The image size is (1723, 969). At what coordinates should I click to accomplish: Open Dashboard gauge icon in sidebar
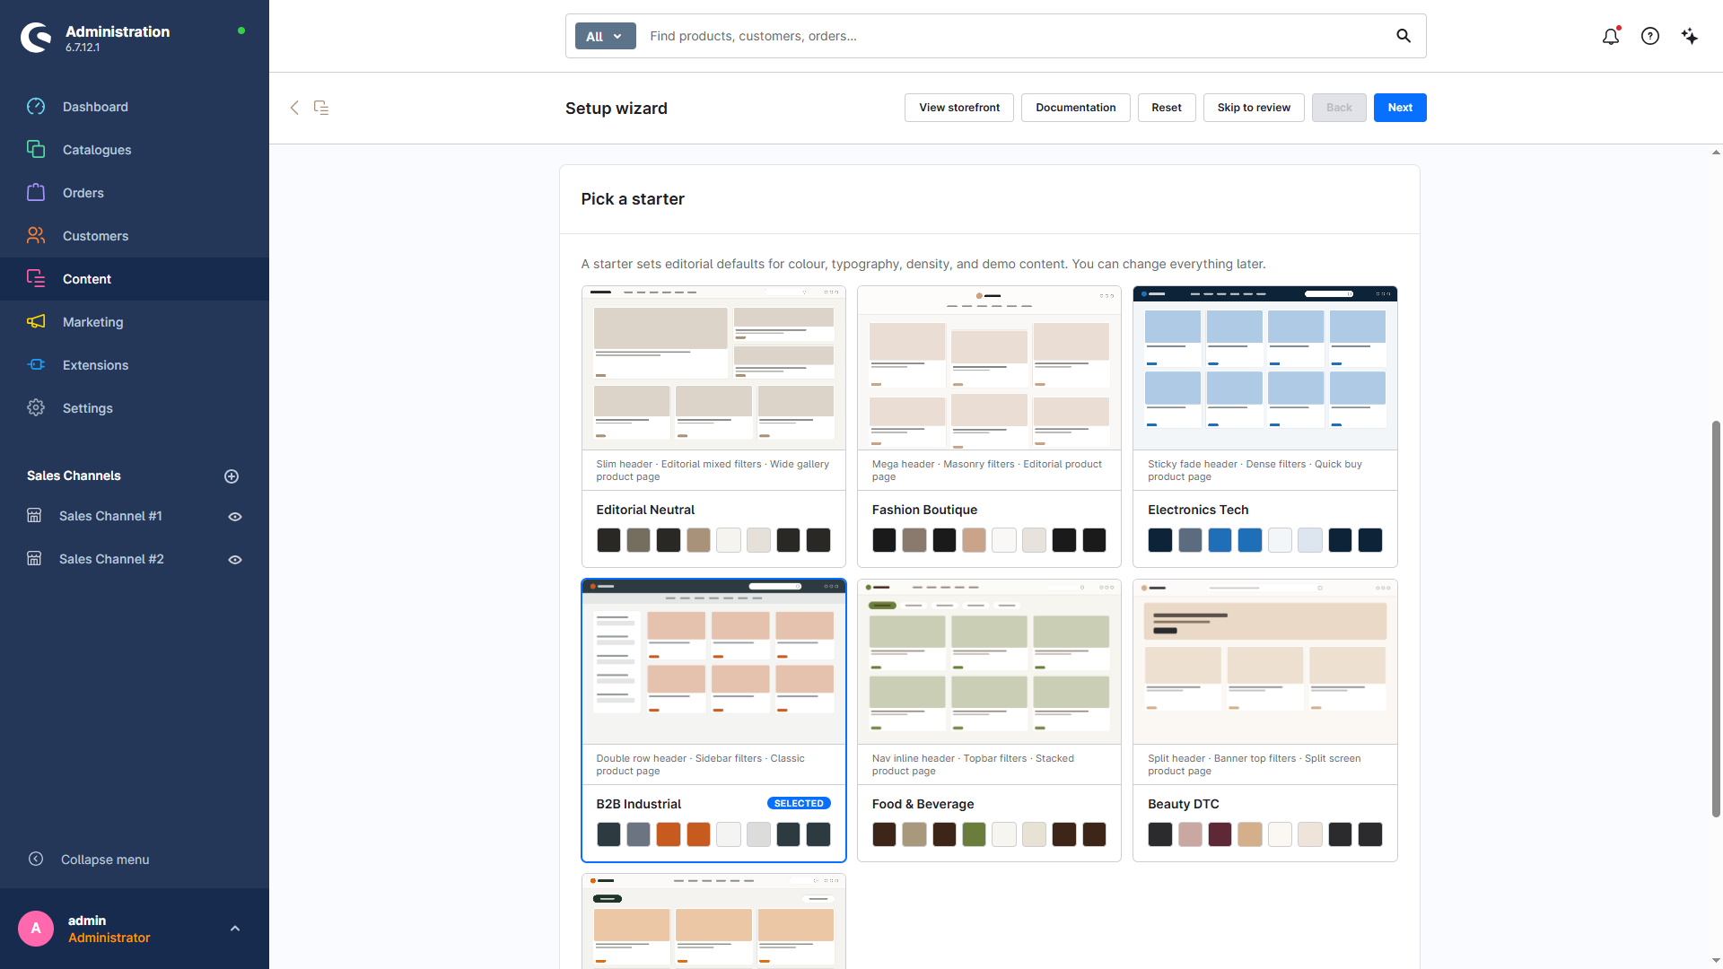36,107
